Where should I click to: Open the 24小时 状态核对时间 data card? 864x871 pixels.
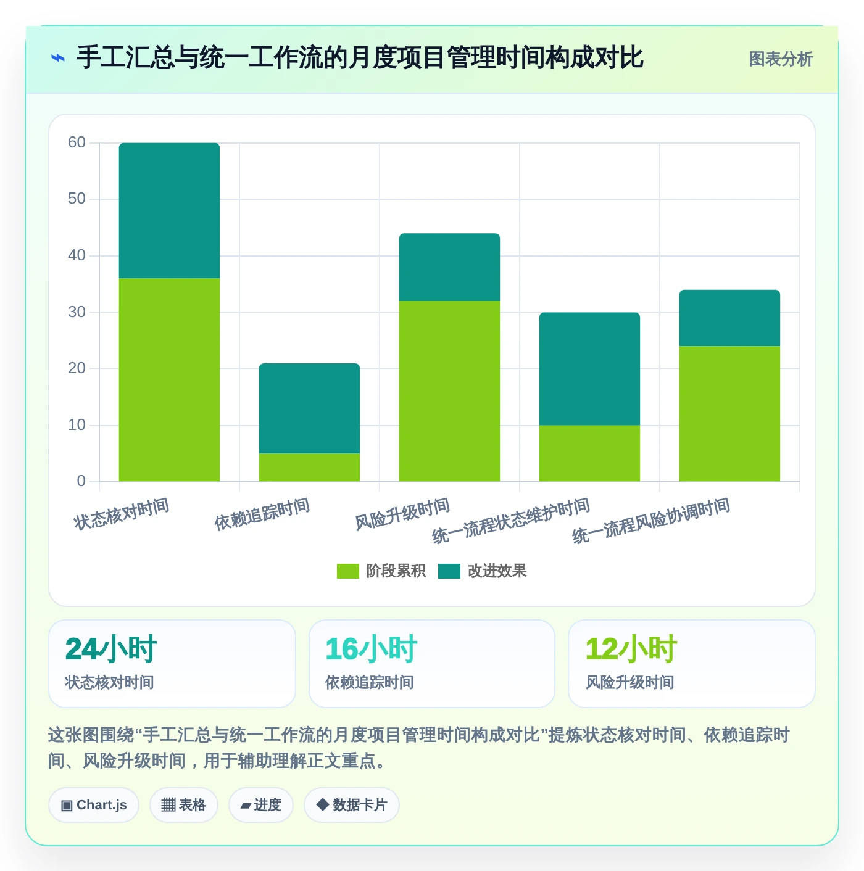point(172,664)
